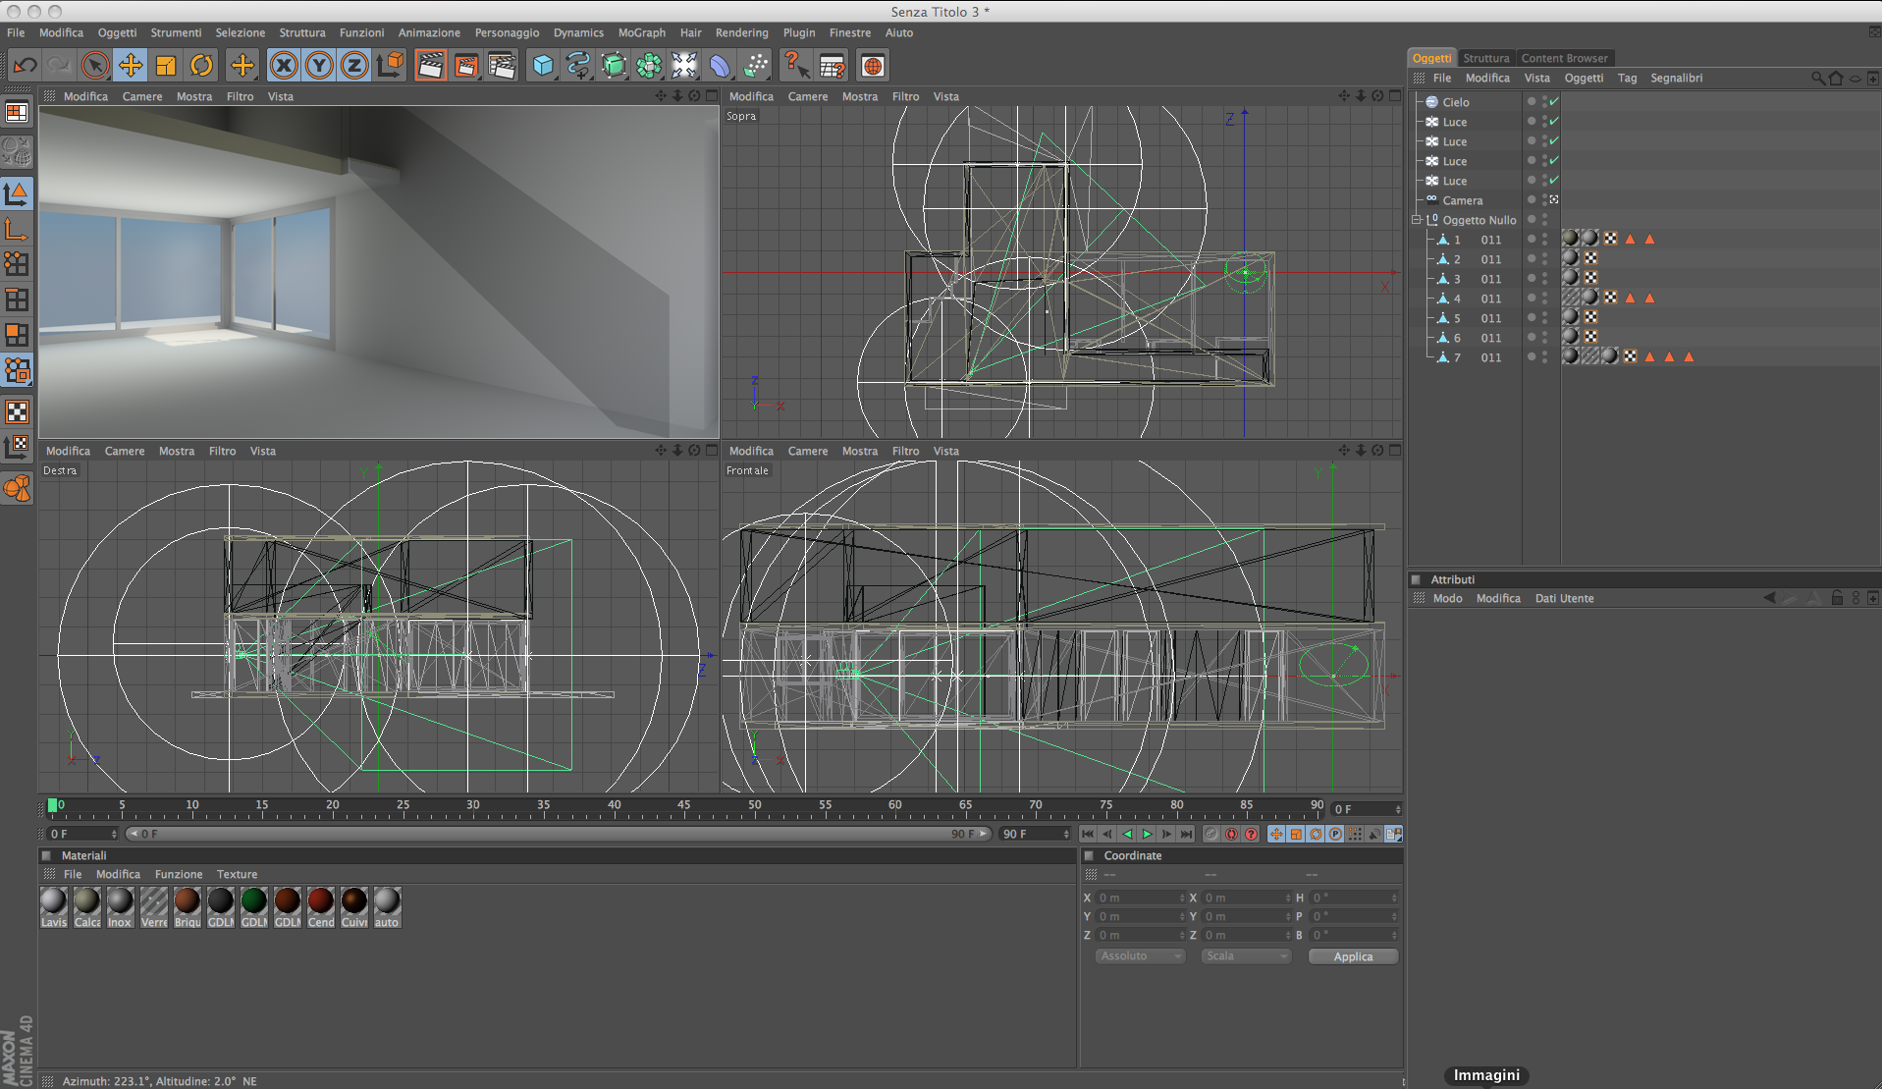Image resolution: width=1882 pixels, height=1089 pixels.
Task: Click the Applica button
Action: tap(1352, 956)
